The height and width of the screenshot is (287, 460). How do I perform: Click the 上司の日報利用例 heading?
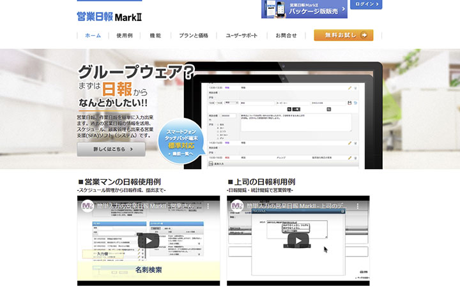tap(261, 182)
